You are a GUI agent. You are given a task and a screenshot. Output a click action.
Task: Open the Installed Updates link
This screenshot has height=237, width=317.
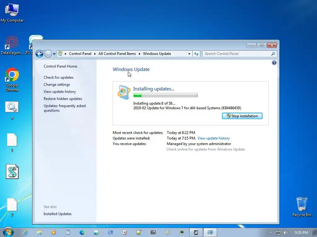click(57, 214)
